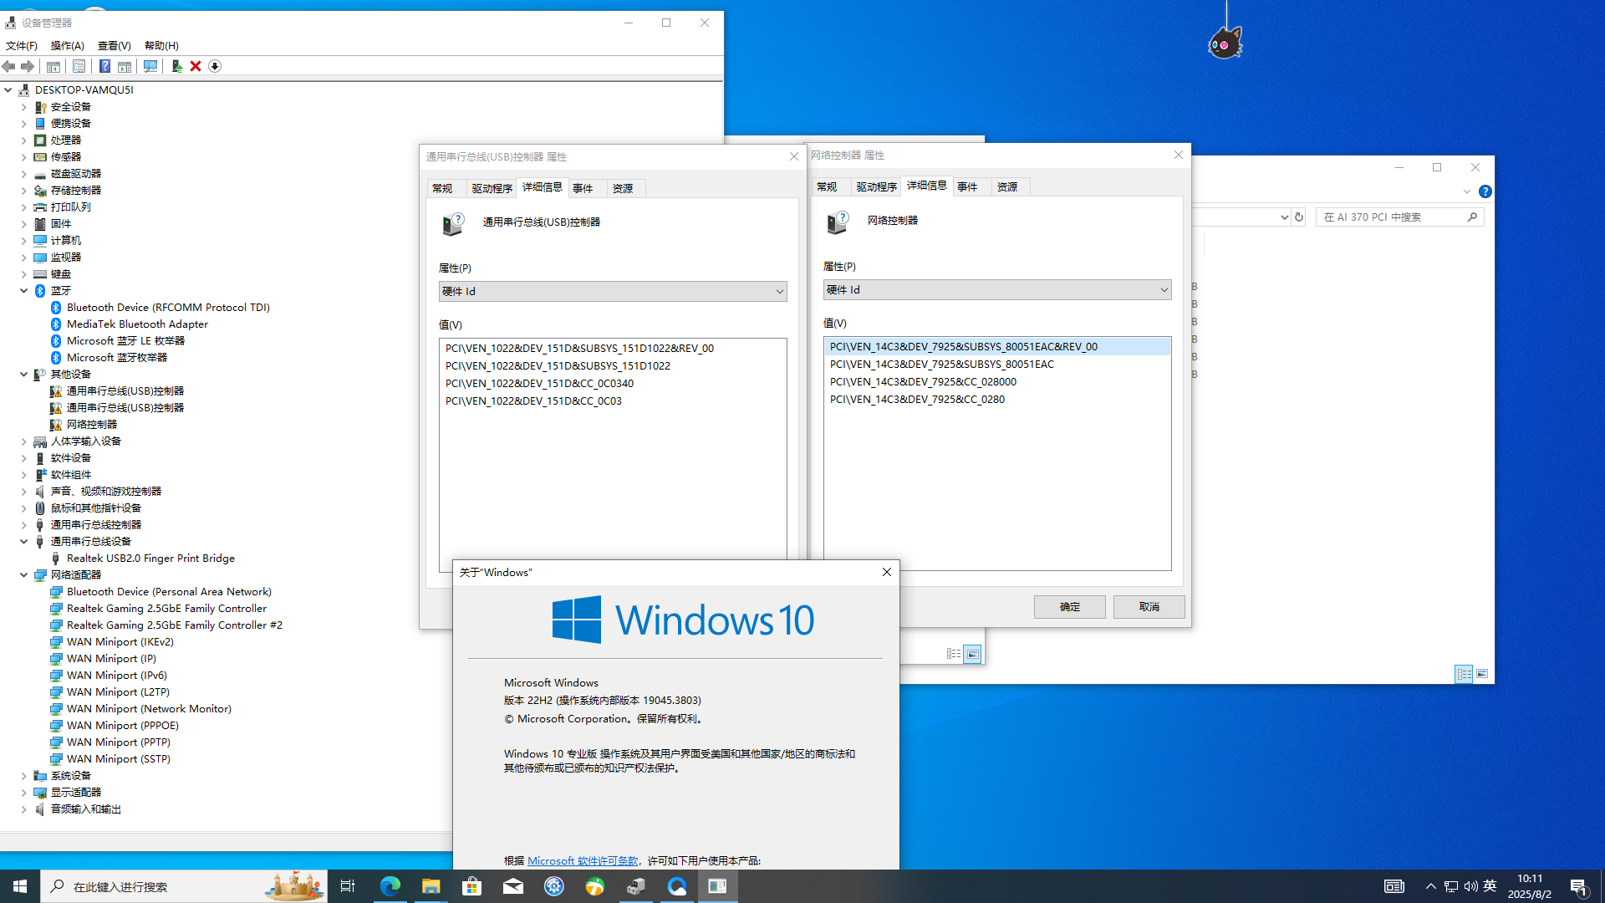
Task: Scan for hardware changes using monitor icon
Action: tap(150, 66)
